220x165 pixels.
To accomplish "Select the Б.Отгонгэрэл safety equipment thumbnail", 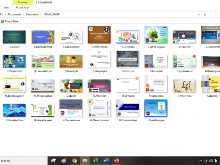I will (x=99, y=35).
